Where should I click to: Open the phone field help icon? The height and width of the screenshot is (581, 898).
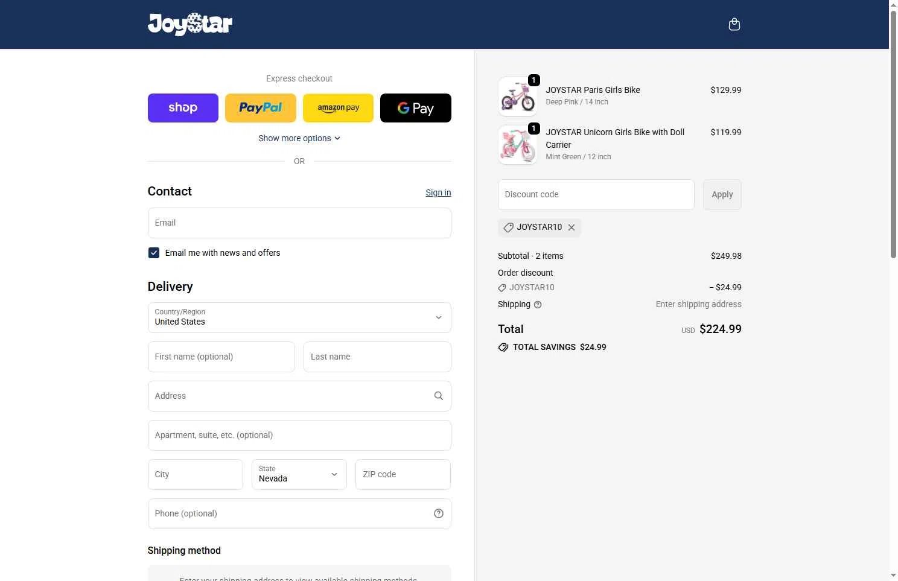click(439, 513)
